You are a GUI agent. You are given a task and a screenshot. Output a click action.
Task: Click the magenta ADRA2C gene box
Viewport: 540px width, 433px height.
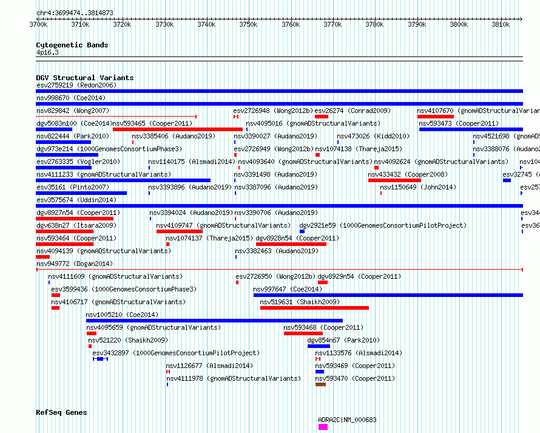pos(323,427)
